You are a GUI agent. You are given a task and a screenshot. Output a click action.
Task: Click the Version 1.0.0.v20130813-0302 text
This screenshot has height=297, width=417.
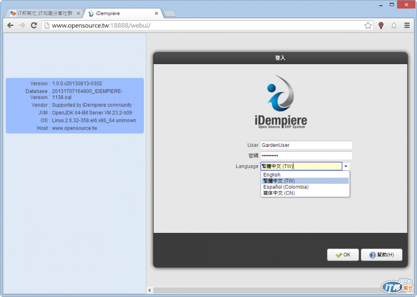click(77, 83)
